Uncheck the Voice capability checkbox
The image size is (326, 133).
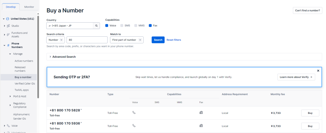107,26
